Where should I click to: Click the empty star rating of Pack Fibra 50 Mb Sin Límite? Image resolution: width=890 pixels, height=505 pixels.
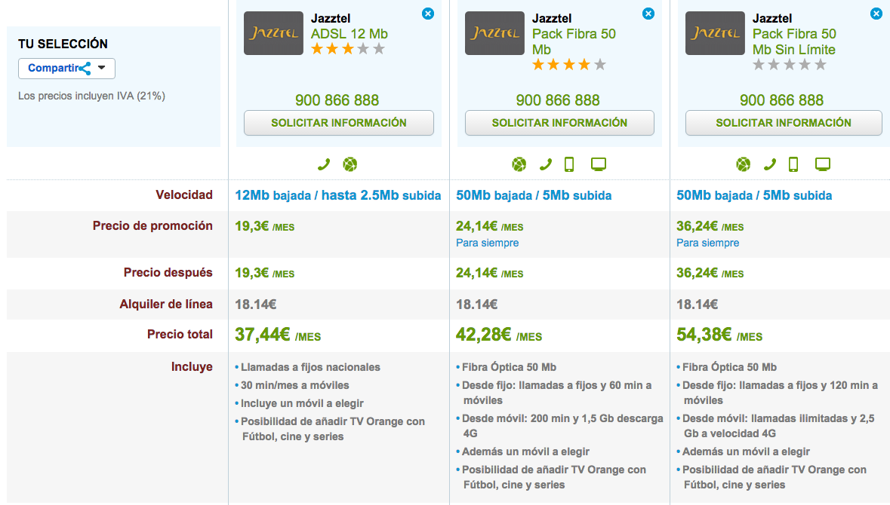[x=790, y=65]
